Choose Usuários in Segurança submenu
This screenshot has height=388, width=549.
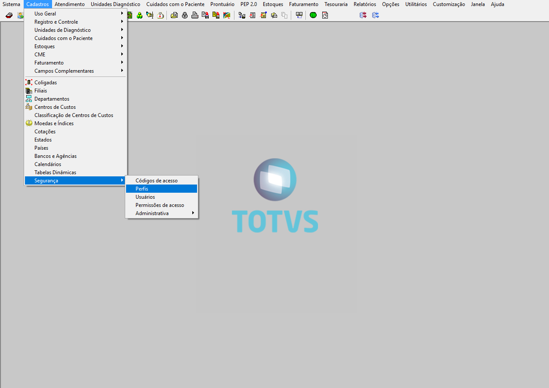point(161,197)
